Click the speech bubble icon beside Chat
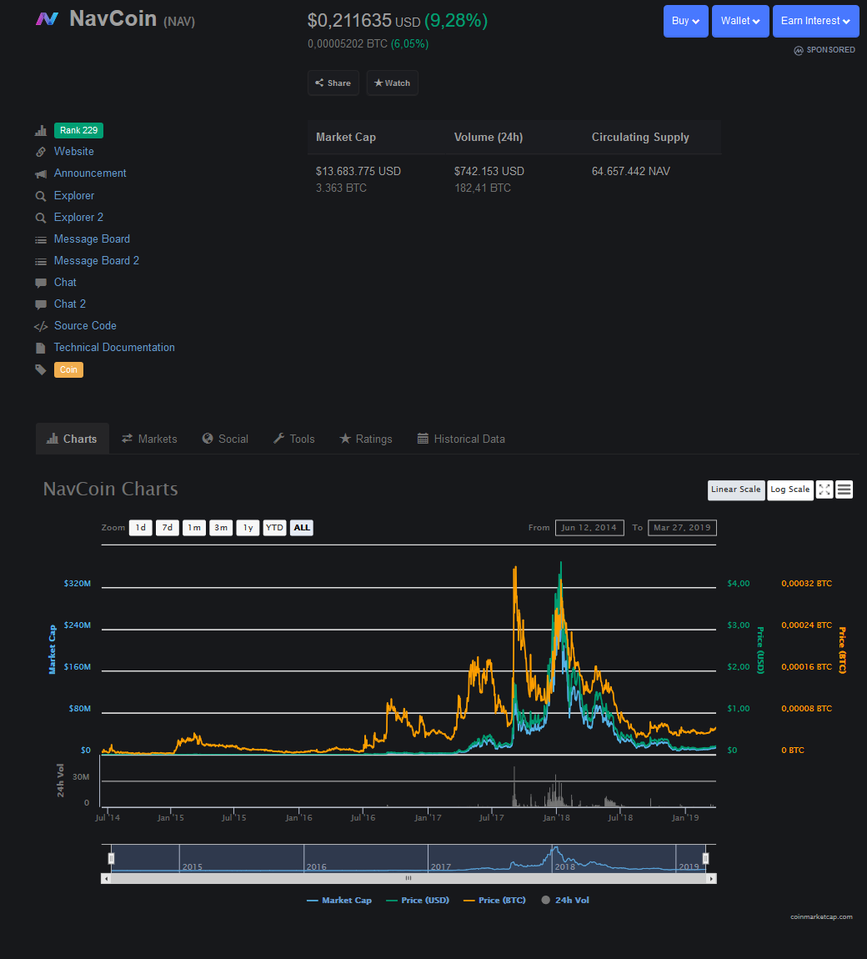The image size is (867, 959). click(x=41, y=283)
